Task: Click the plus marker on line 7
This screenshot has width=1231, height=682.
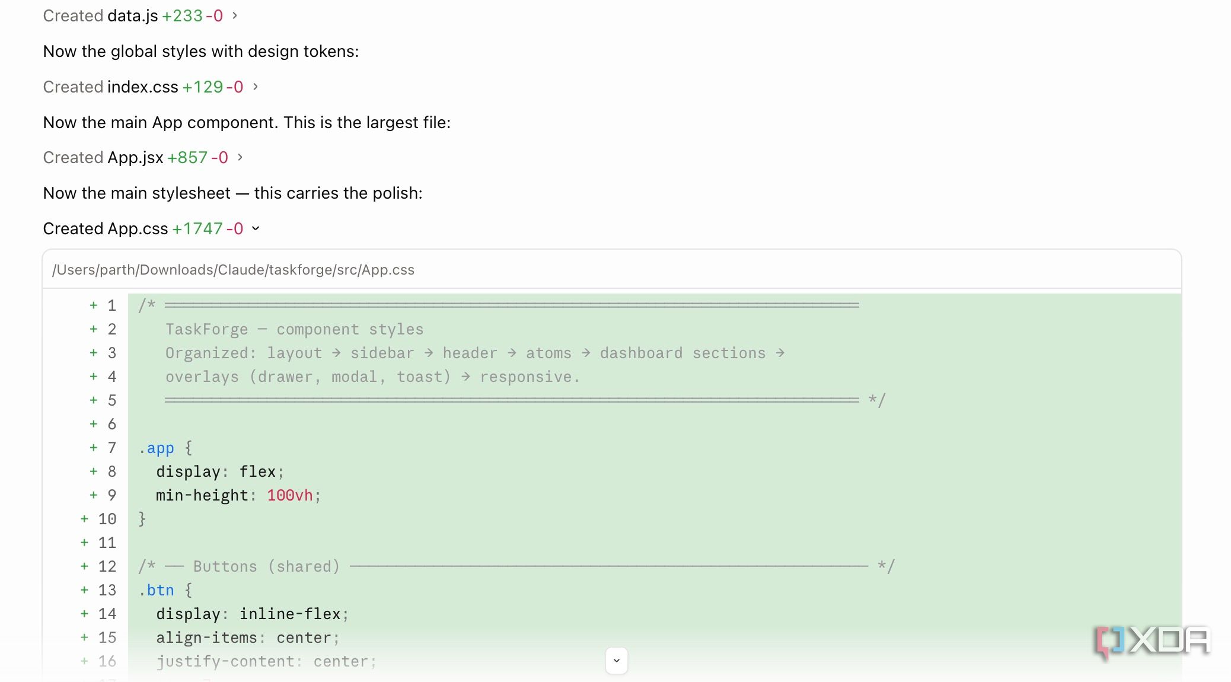Action: tap(93, 448)
